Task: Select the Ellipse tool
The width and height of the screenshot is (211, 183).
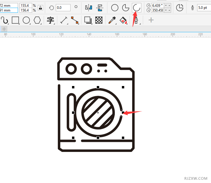Action: click(26, 20)
